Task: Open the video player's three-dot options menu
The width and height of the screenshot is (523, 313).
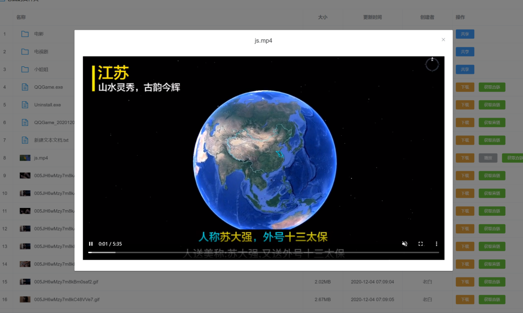Action: tap(436, 244)
